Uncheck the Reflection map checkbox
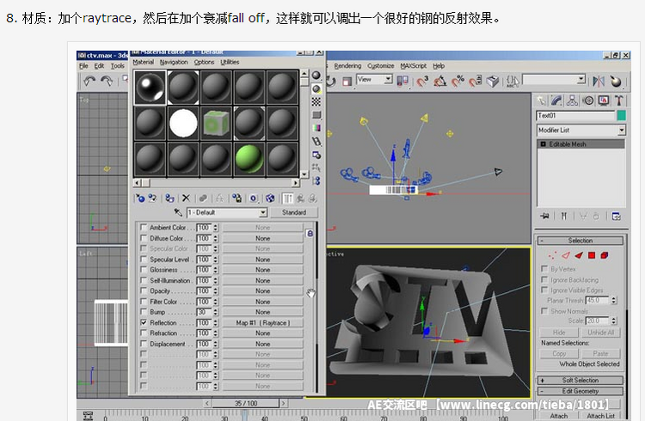 click(143, 323)
